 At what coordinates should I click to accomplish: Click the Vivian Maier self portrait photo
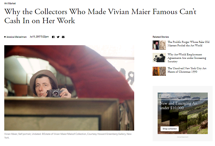click(x=69, y=88)
